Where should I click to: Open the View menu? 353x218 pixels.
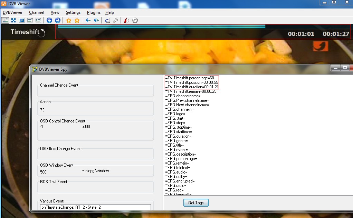[55, 12]
